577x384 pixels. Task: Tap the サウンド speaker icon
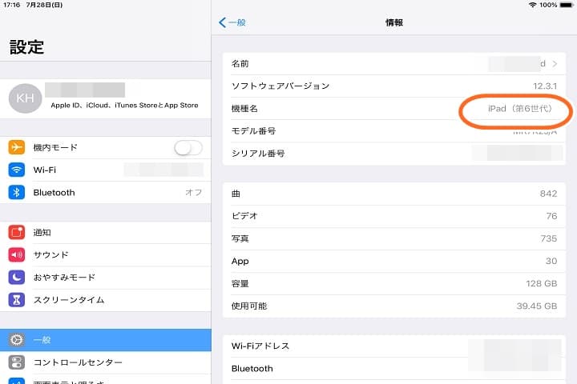coord(17,254)
